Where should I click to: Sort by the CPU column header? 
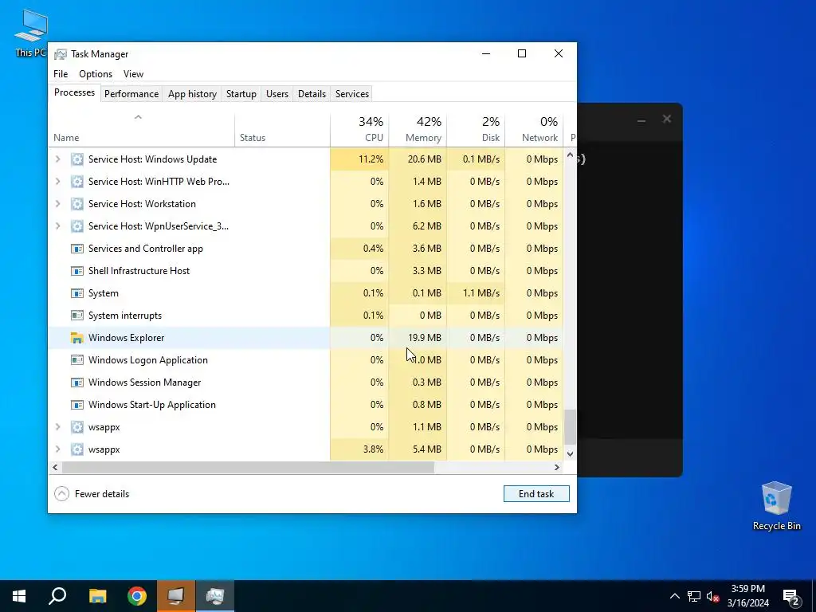pos(359,130)
